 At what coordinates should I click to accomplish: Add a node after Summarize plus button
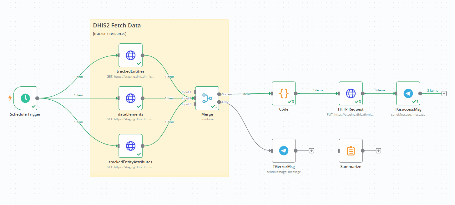[378, 150]
